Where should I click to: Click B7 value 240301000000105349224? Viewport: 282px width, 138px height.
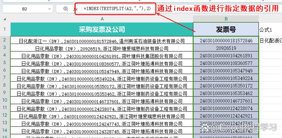(x=226, y=78)
